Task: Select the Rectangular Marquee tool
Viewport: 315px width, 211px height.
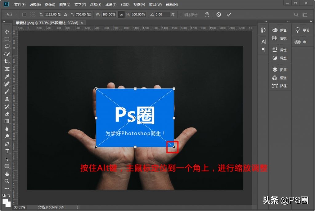Action: 7,39
